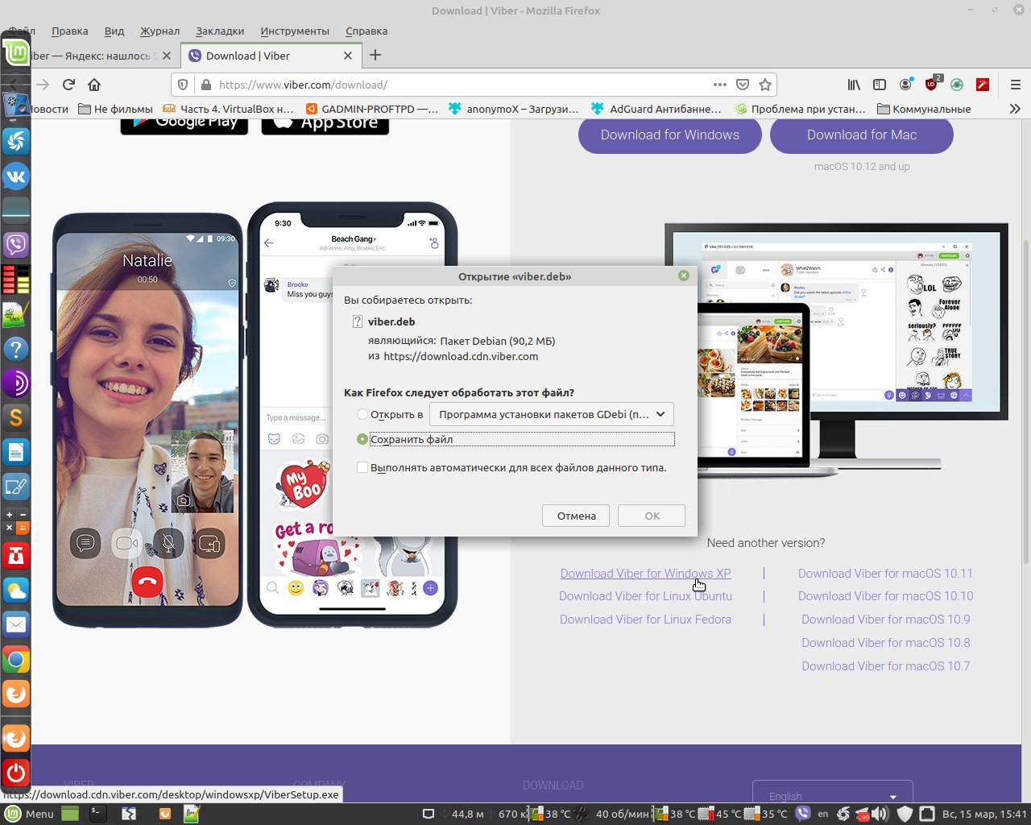Open help icon in dock

pyautogui.click(x=16, y=349)
